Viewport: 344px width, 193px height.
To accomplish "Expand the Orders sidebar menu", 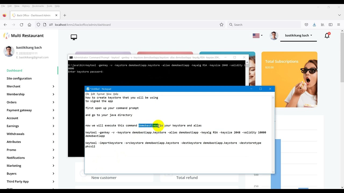I will coord(30,102).
